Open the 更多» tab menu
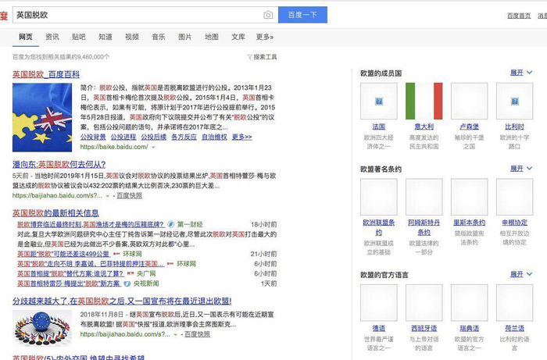547x360 pixels. (x=265, y=37)
